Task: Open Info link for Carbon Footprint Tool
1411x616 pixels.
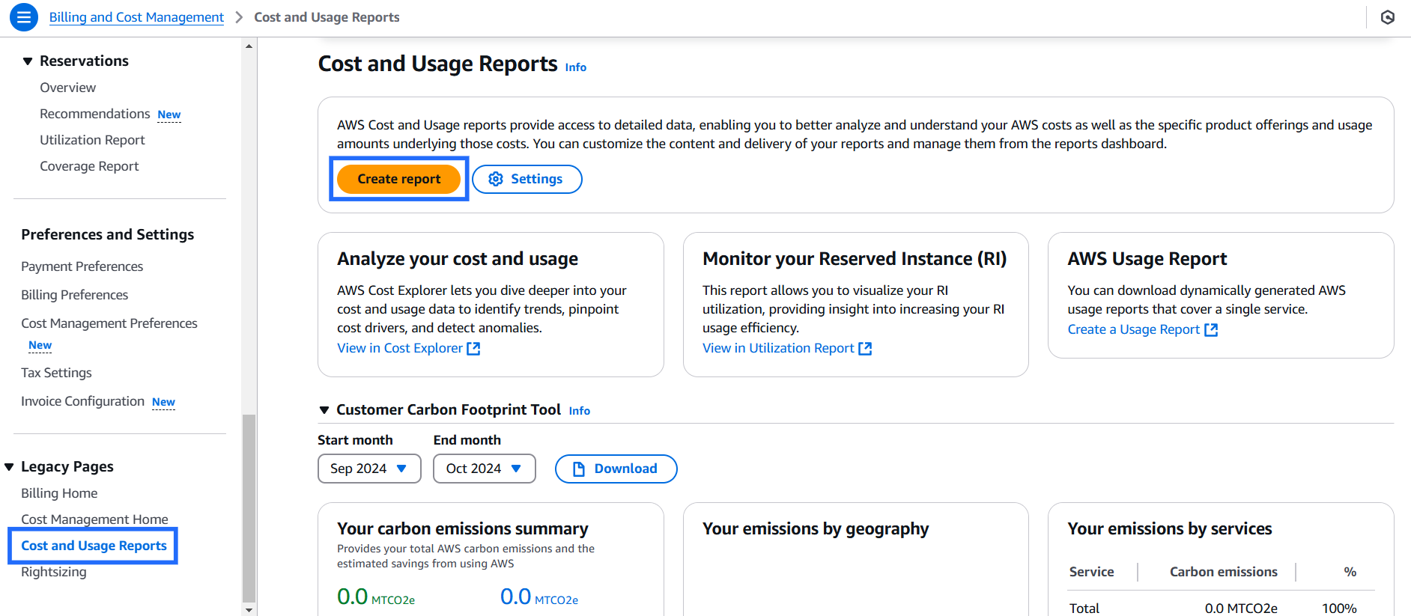Action: (580, 411)
